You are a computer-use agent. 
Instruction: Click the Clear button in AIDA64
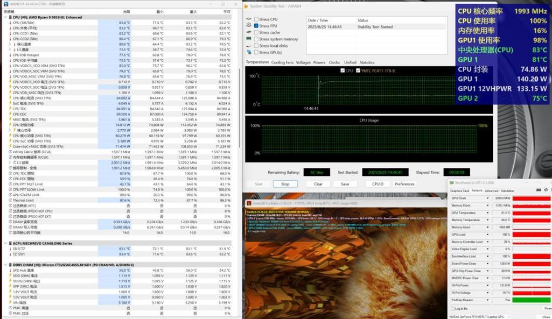click(318, 184)
